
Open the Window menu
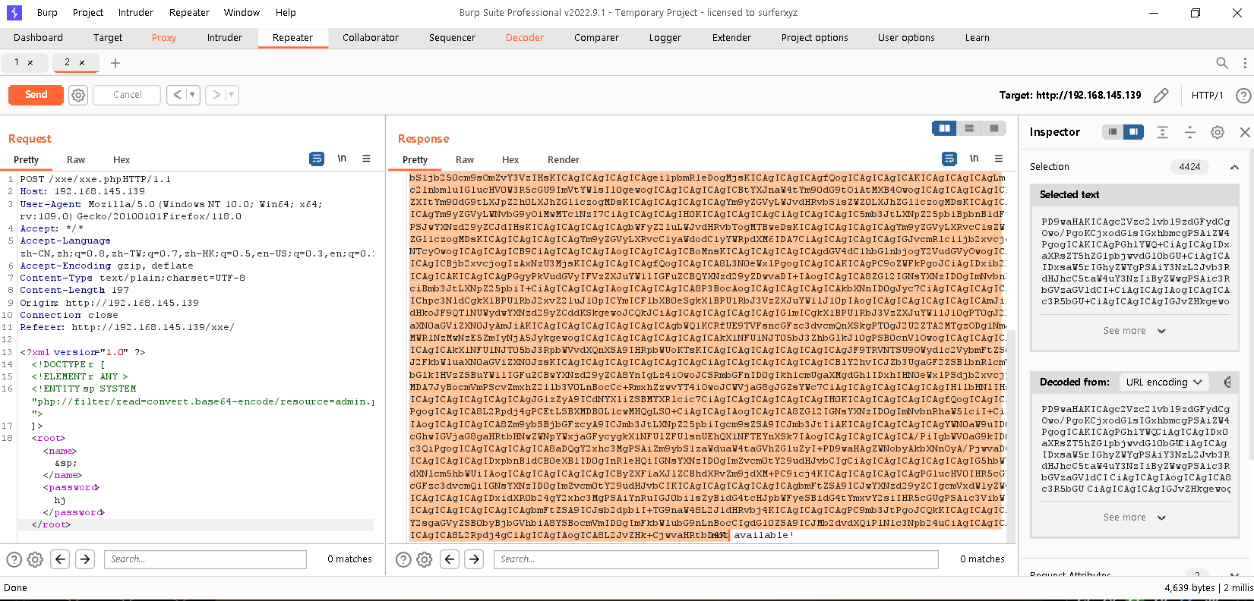pyautogui.click(x=242, y=13)
